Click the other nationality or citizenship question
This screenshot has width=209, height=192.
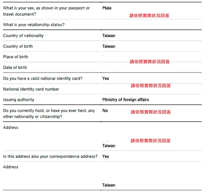click(x=49, y=113)
